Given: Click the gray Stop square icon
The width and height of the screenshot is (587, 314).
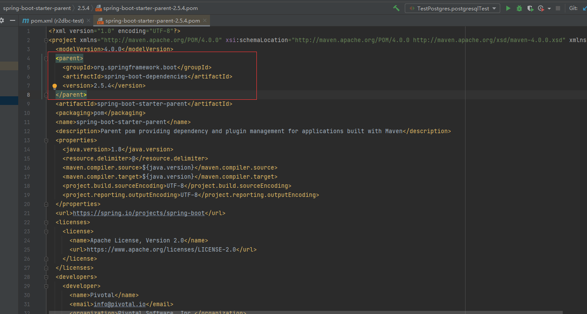Looking at the screenshot, I should click(x=558, y=8).
